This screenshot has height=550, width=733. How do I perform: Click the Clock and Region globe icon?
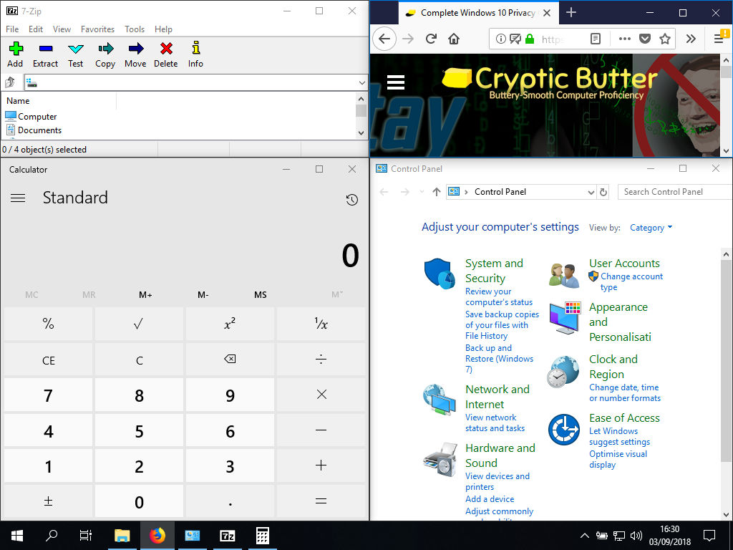click(563, 372)
